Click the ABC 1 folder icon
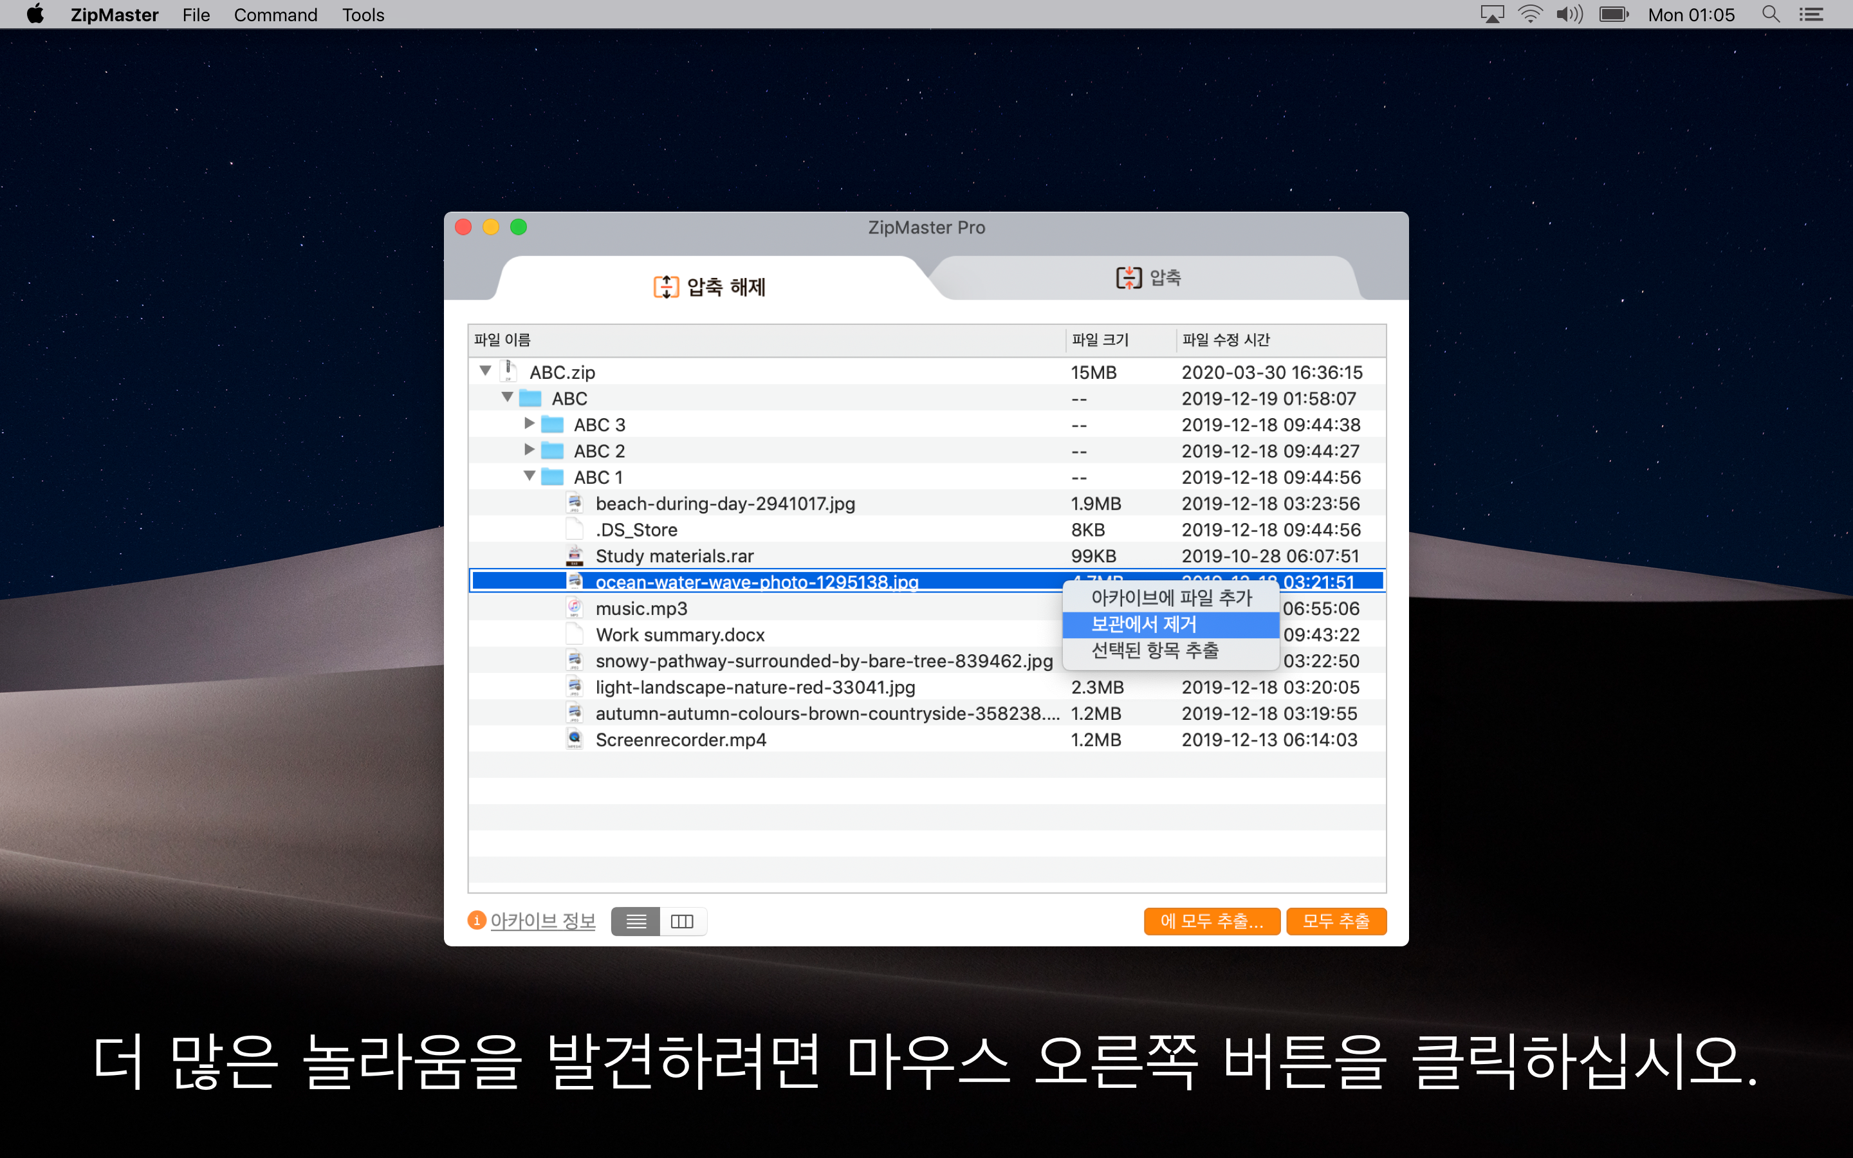 (552, 477)
